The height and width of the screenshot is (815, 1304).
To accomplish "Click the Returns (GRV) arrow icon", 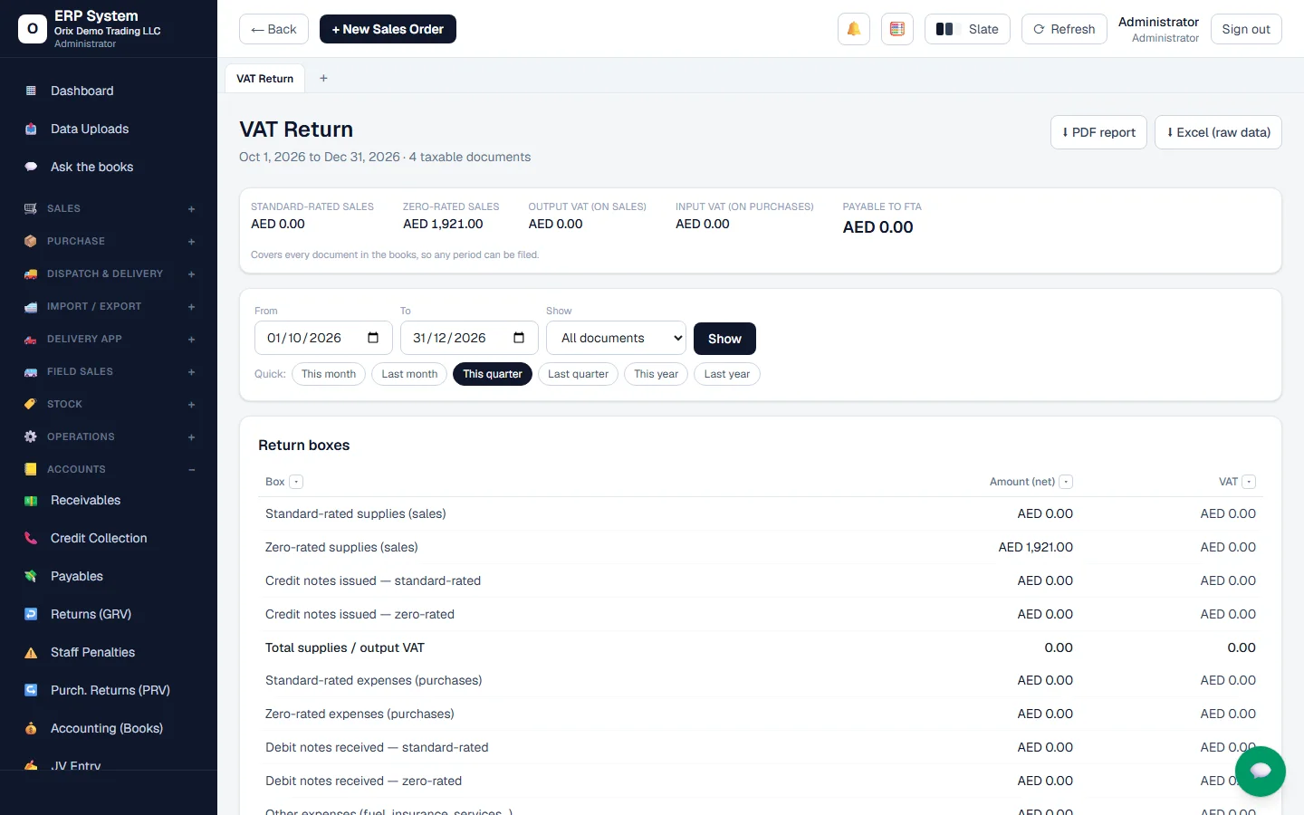I will point(31,614).
